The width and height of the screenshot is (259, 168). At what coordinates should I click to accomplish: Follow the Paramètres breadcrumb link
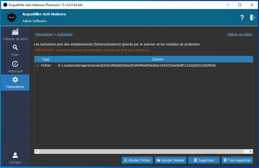point(44,34)
